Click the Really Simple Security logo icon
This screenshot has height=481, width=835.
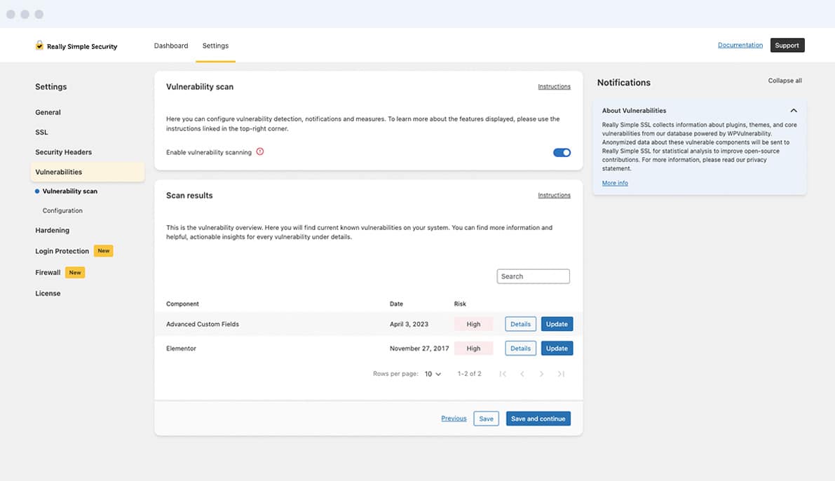[x=39, y=46]
